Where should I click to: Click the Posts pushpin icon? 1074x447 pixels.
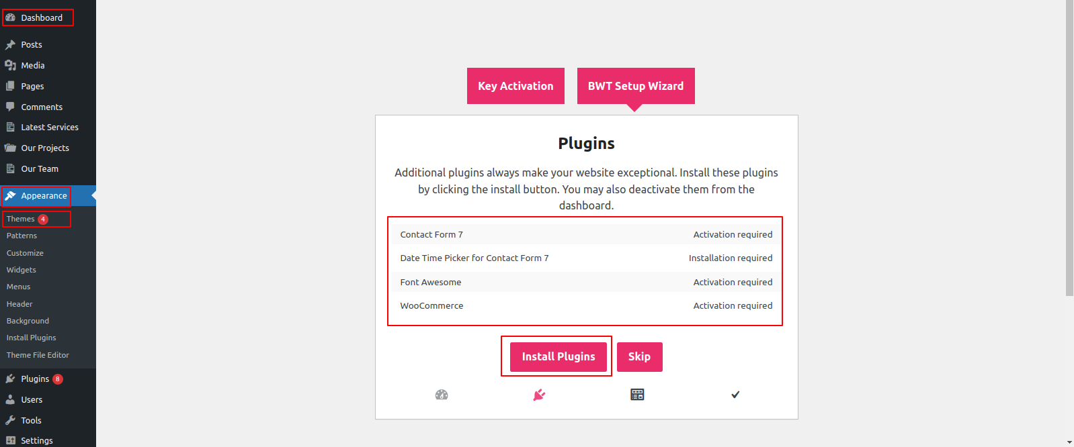(11, 45)
